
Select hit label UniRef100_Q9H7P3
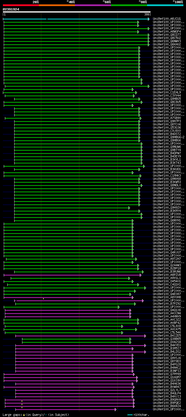167,121
